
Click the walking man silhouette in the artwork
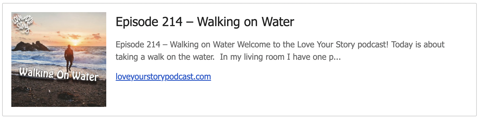coord(69,58)
